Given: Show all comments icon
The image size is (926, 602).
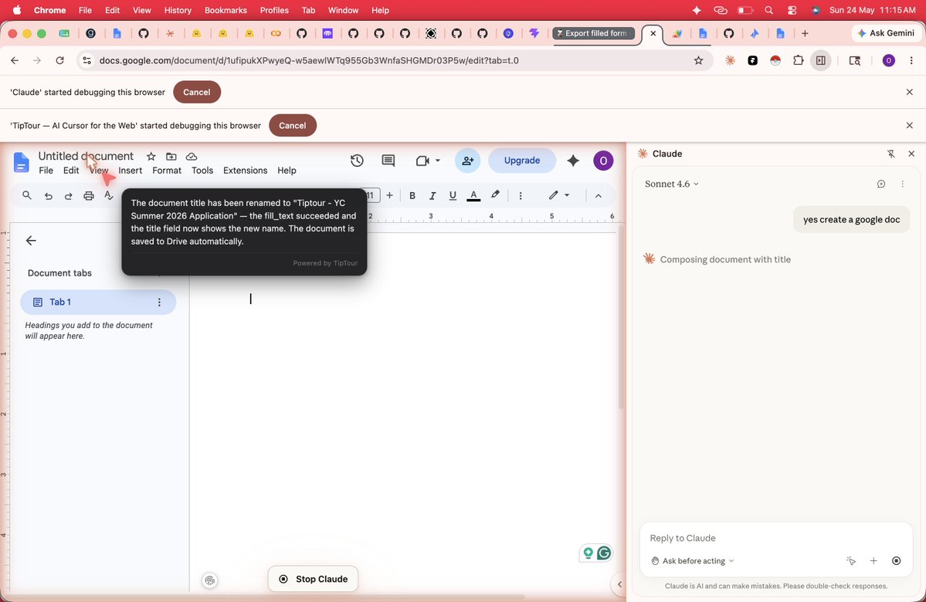Looking at the screenshot, I should tap(388, 161).
